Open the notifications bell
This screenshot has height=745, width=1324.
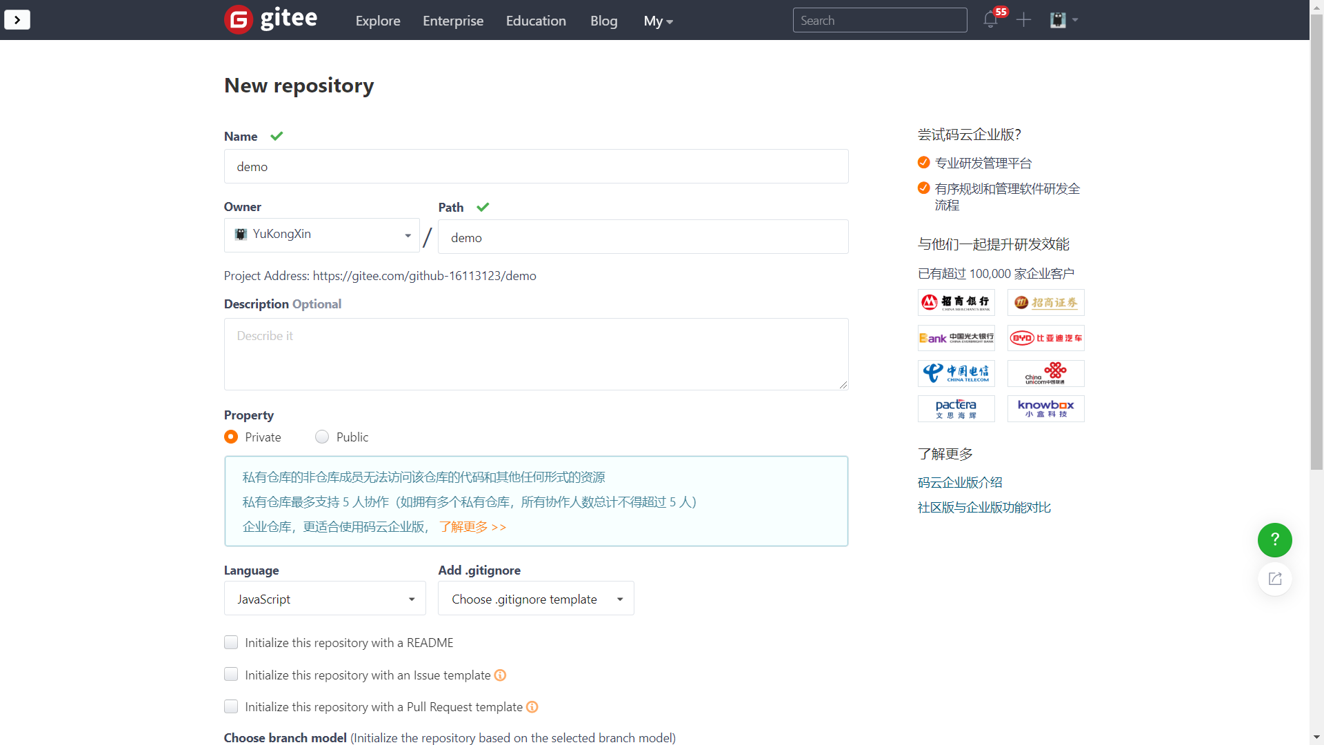[990, 20]
